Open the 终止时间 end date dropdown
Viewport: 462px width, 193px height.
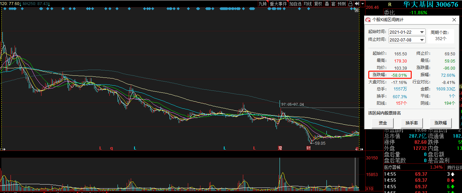pos(422,40)
